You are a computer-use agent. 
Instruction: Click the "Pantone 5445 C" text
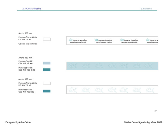(25, 61)
